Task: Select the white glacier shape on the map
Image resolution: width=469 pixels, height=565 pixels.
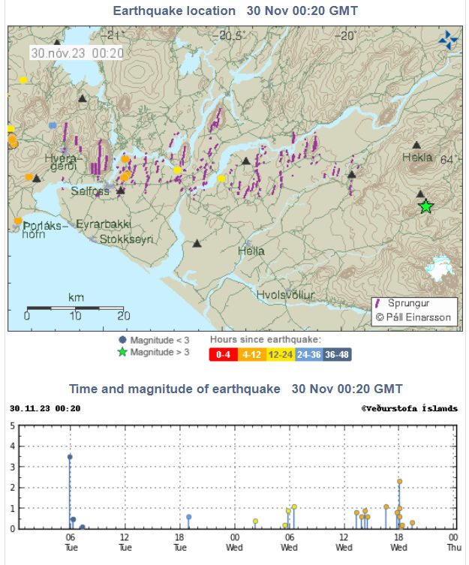Action: pyautogui.click(x=439, y=269)
